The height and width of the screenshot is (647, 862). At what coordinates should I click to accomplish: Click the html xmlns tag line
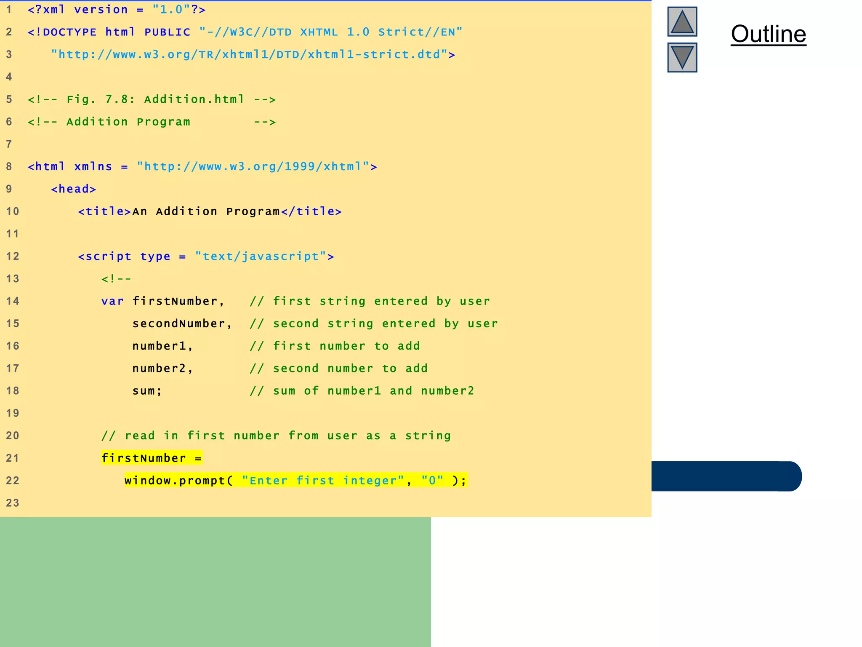(202, 166)
